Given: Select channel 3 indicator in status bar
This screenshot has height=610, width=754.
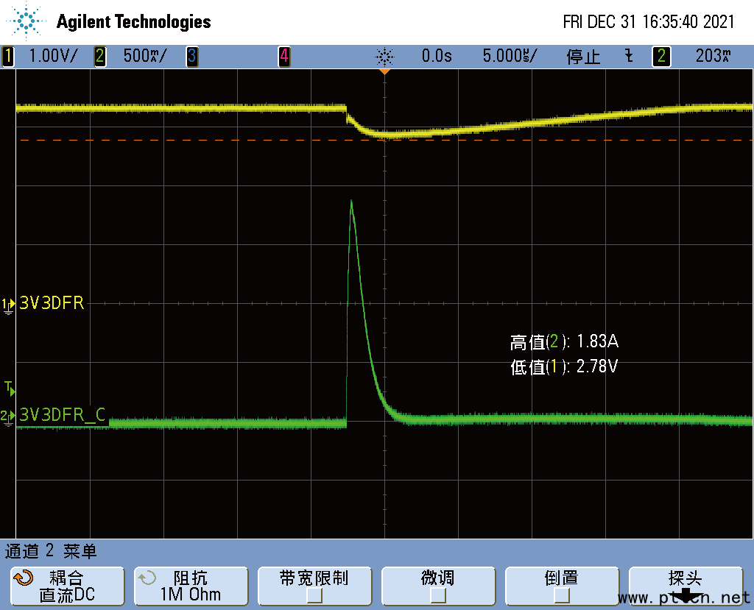Looking at the screenshot, I should (x=192, y=57).
